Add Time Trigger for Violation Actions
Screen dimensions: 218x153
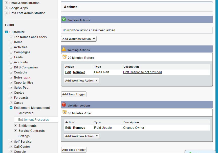pos(74,150)
